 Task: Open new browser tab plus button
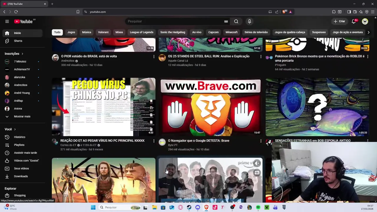(x=52, y=4)
